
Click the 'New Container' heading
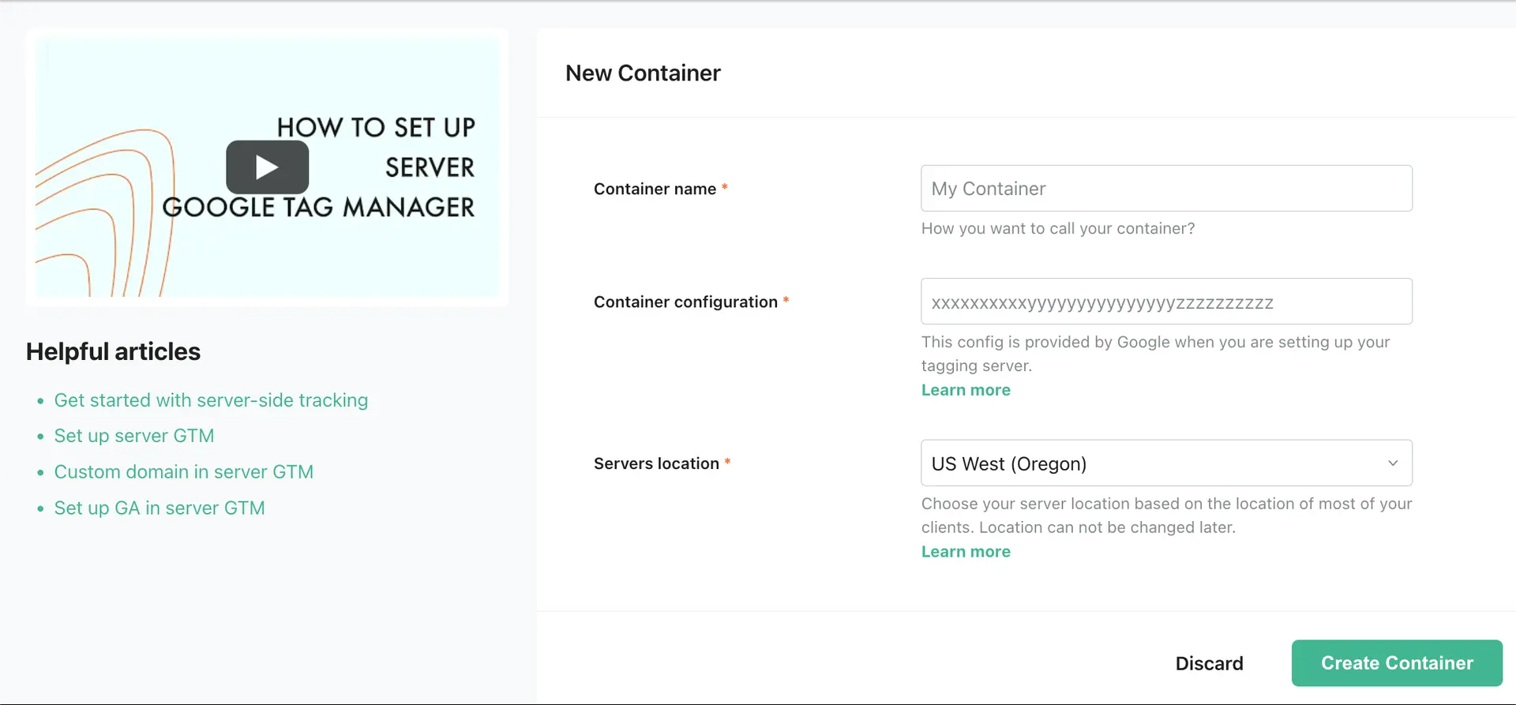tap(642, 73)
